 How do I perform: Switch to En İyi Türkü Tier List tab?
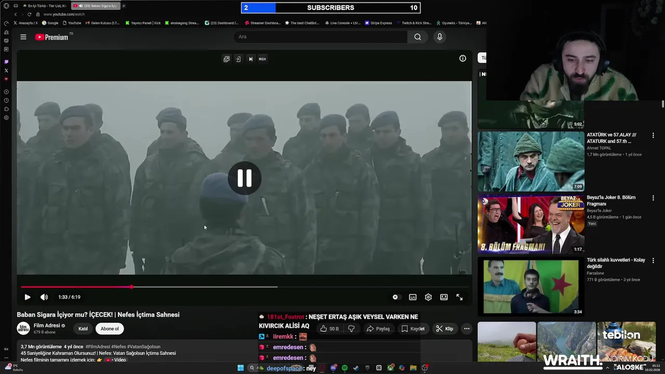tap(44, 6)
